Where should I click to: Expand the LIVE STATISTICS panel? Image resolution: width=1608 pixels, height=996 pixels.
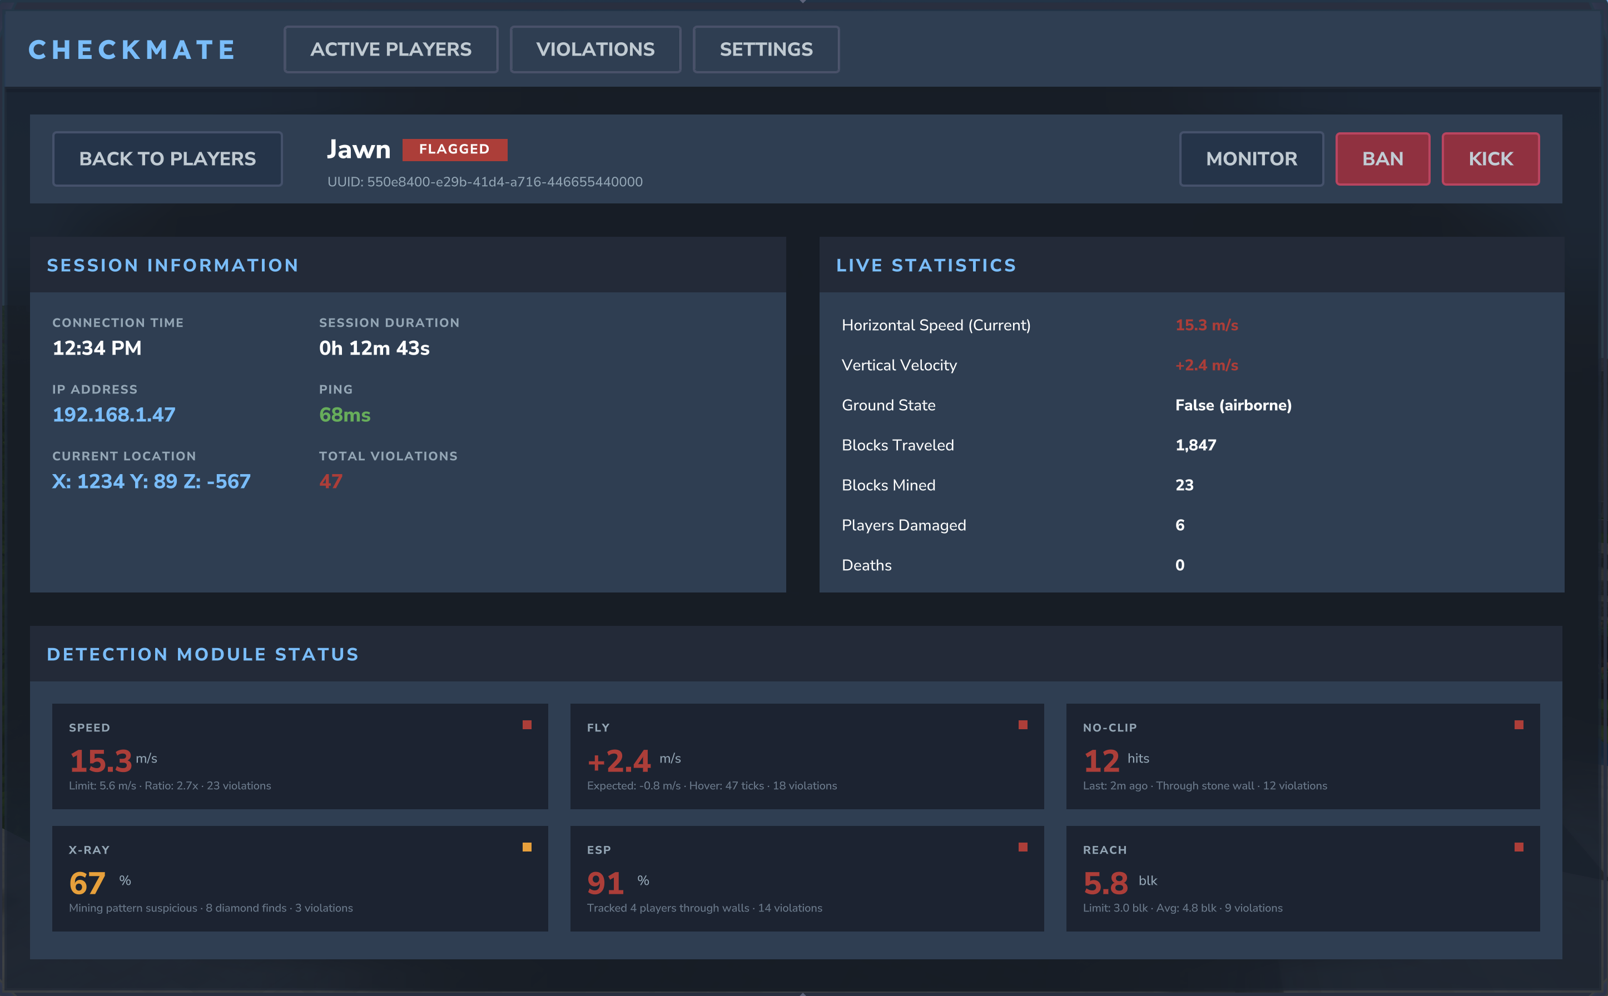[x=926, y=265]
